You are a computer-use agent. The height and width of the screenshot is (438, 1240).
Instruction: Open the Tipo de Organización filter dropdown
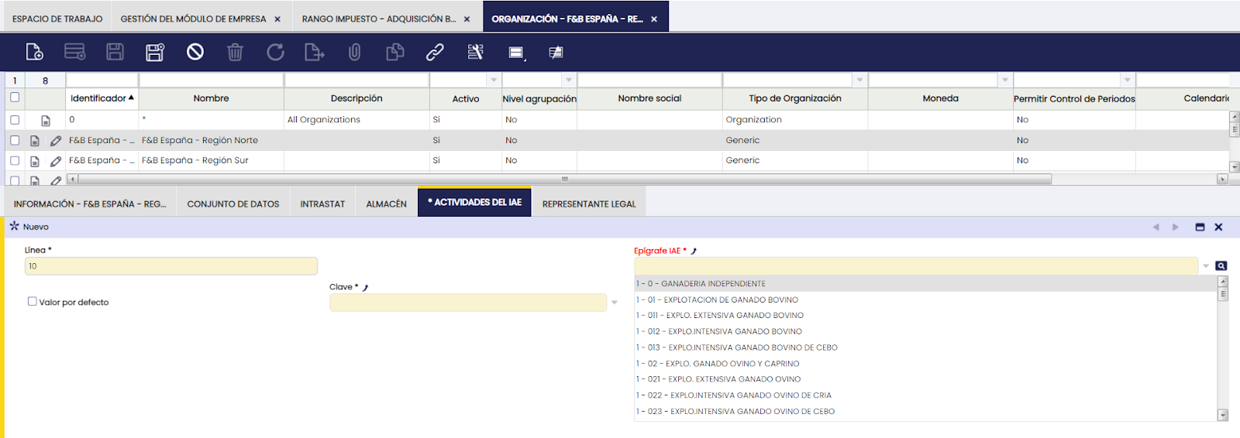(859, 80)
